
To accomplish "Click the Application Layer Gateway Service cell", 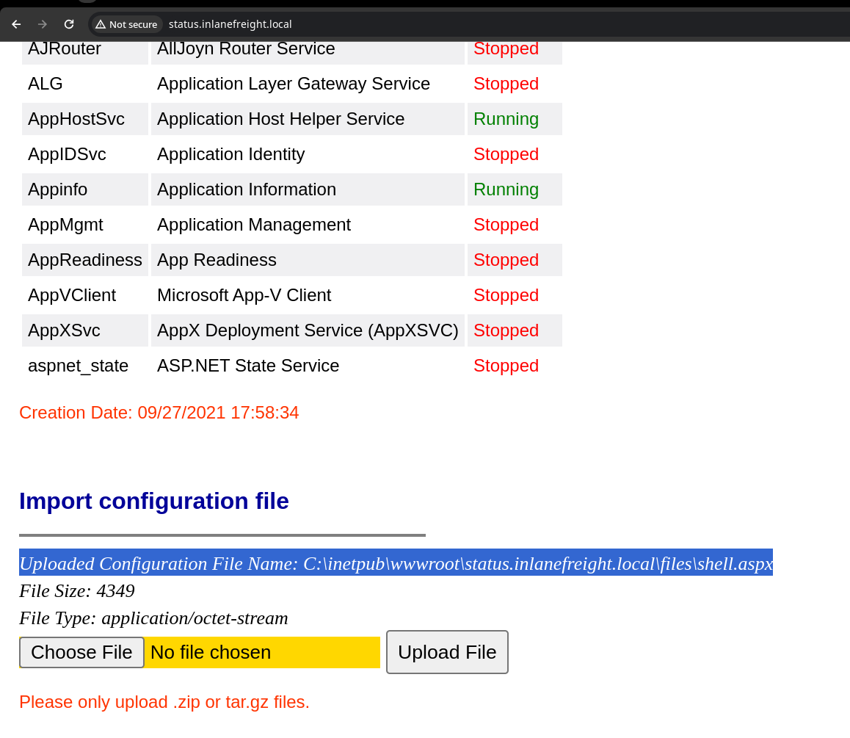I will (294, 84).
